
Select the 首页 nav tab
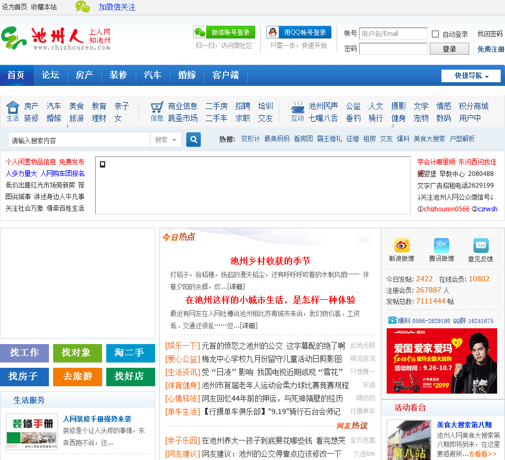point(16,75)
